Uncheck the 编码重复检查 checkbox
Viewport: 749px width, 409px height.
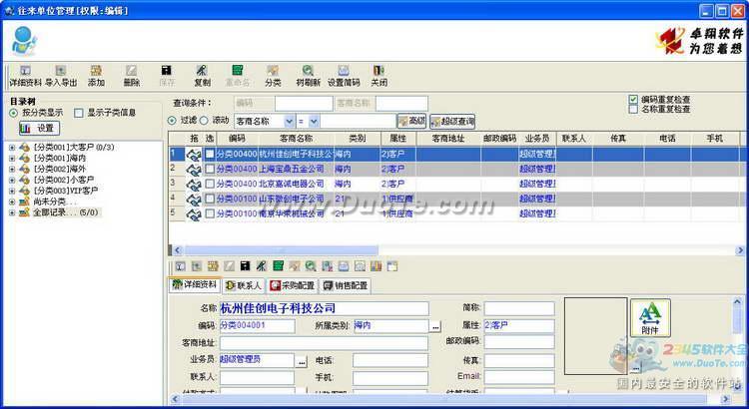pos(633,100)
